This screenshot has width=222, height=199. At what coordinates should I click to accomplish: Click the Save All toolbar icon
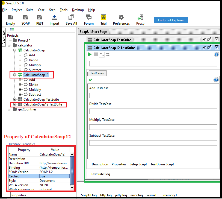pos(71,17)
